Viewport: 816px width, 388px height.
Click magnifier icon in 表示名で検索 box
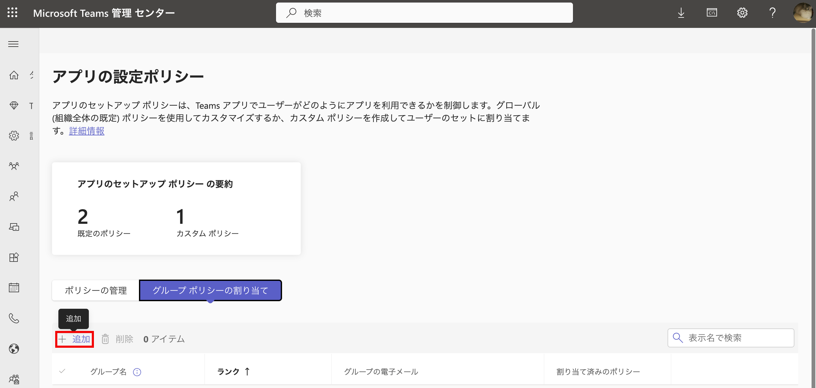tap(678, 338)
